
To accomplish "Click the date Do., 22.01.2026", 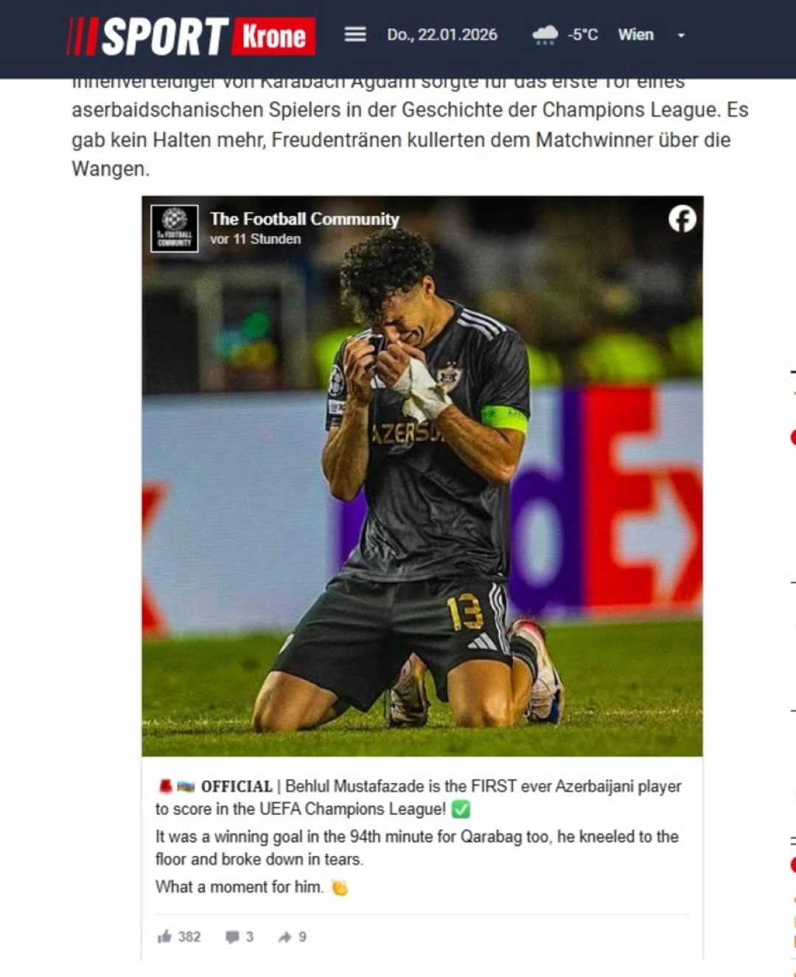I will point(442,35).
